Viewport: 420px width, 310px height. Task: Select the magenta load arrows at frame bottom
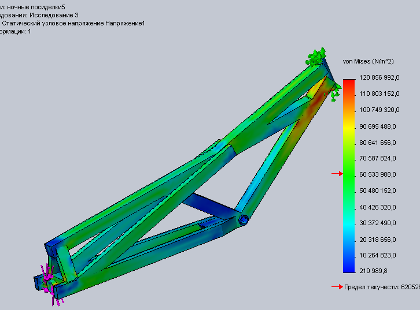pyautogui.click(x=51, y=284)
